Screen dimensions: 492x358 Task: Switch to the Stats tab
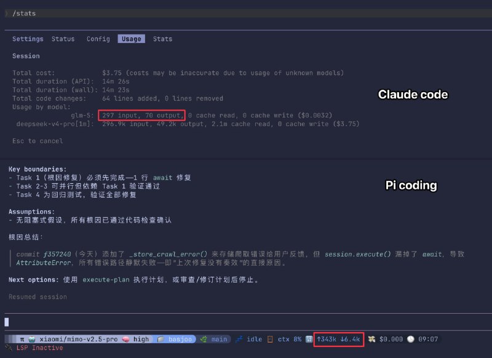tap(162, 39)
